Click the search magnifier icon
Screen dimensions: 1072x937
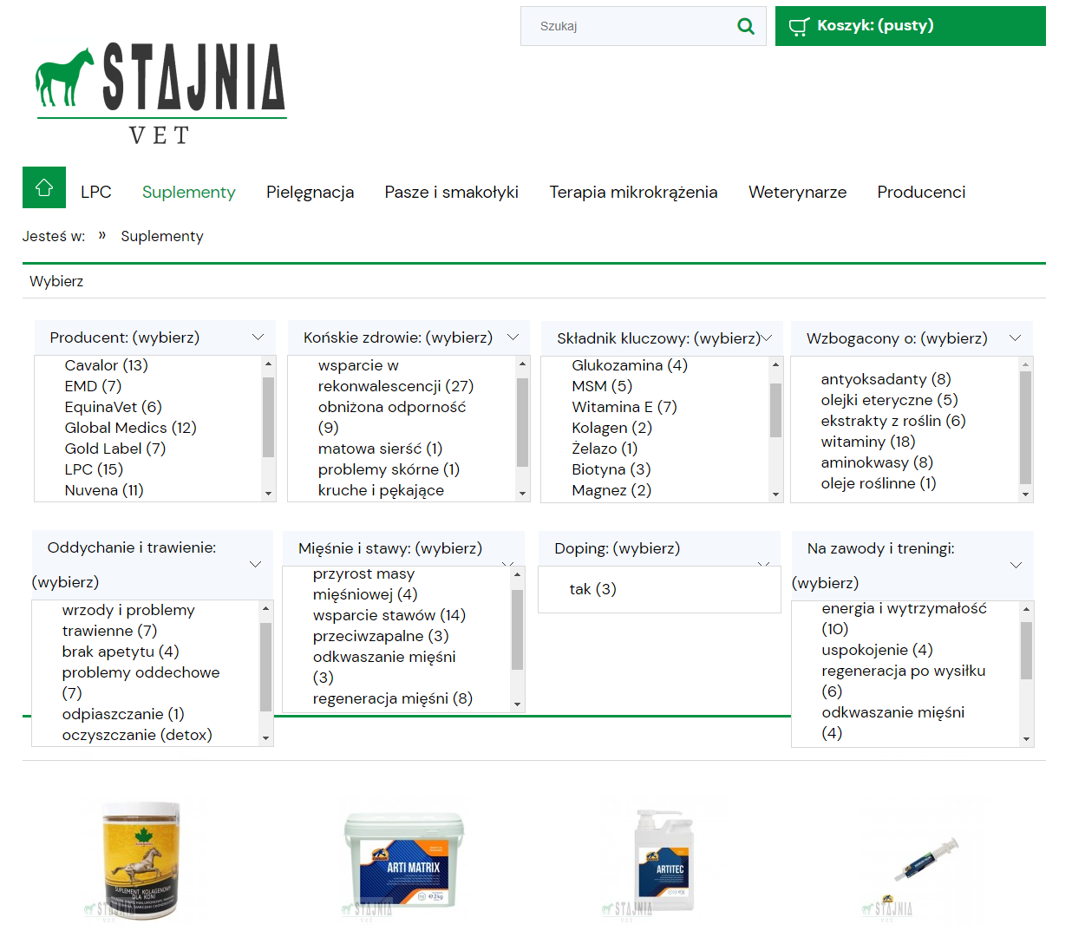tap(746, 26)
